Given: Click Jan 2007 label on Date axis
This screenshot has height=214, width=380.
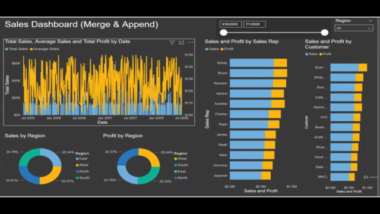Looking at the screenshot, I should click(x=104, y=118).
